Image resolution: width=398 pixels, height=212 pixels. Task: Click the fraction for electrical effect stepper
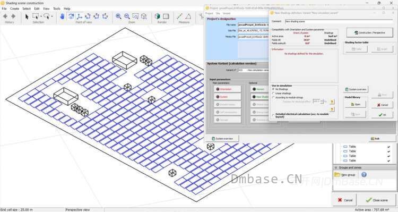(322, 101)
